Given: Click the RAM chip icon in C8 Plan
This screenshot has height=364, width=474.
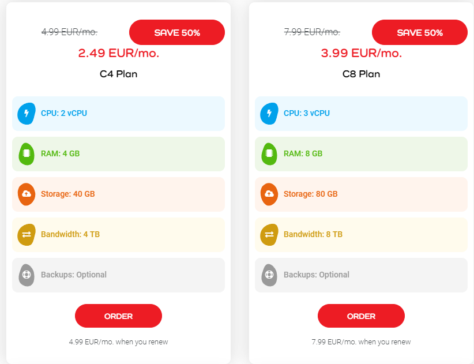Looking at the screenshot, I should click(x=269, y=154).
